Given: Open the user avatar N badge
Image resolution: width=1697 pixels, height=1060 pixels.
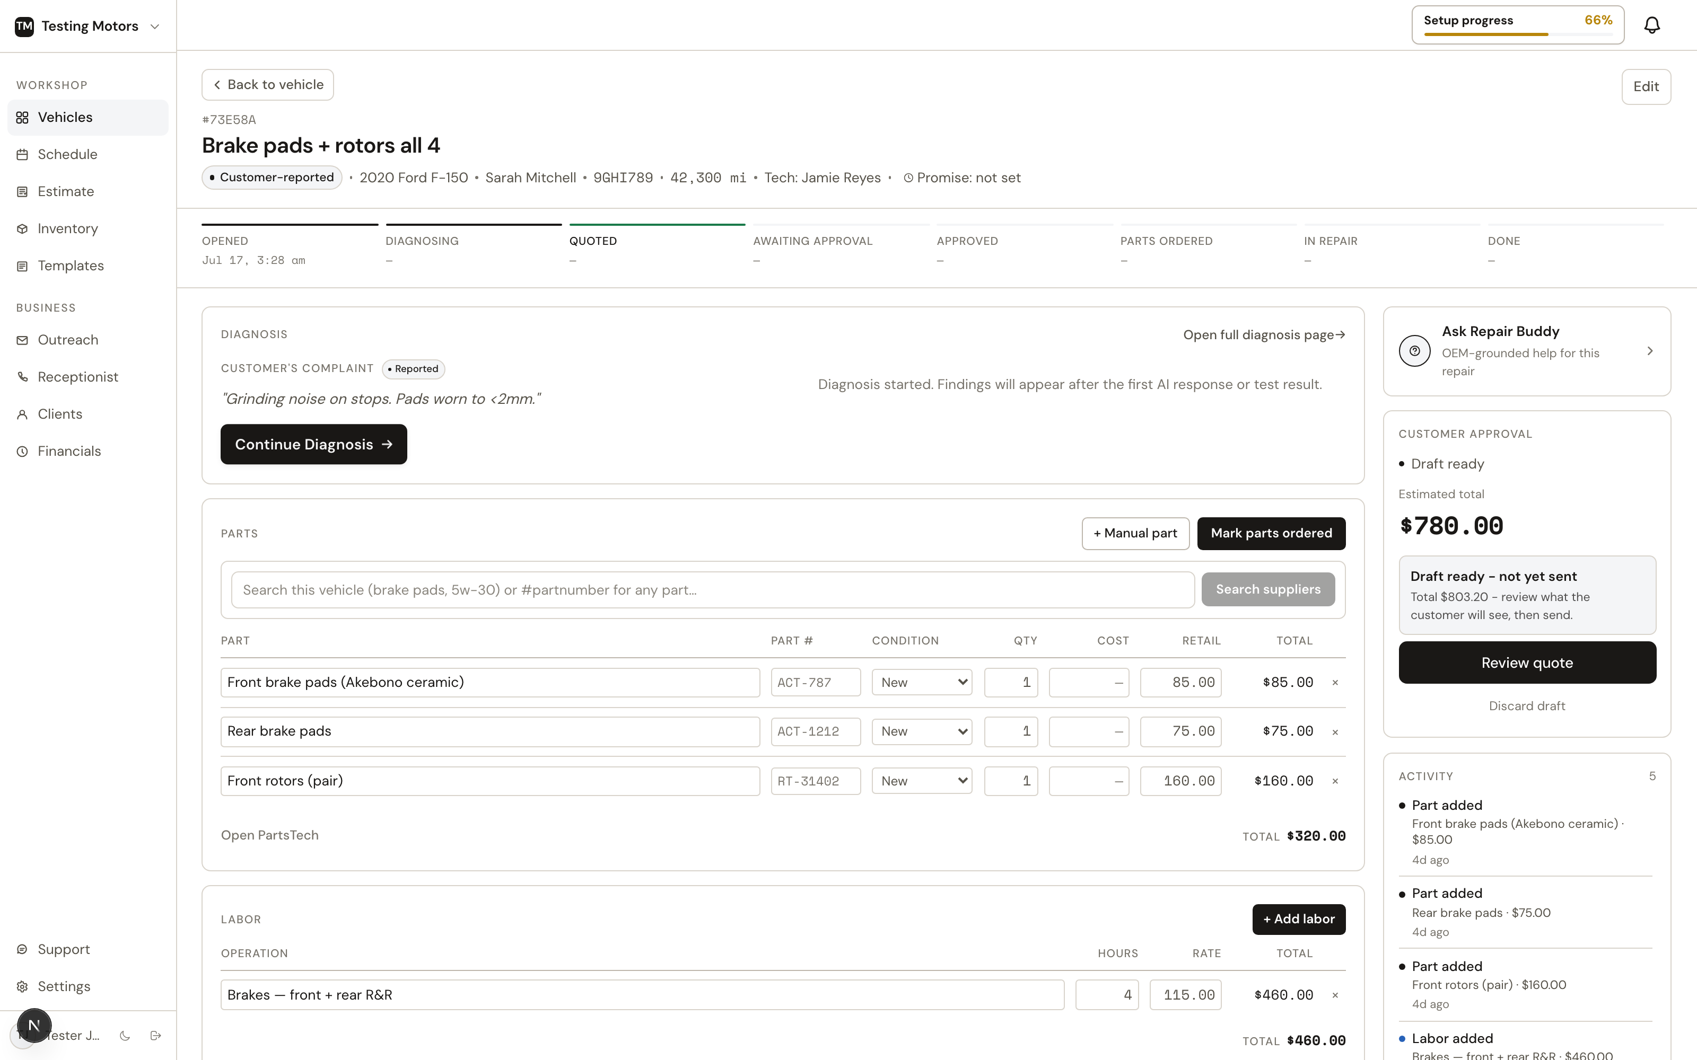Looking at the screenshot, I should pyautogui.click(x=33, y=1025).
